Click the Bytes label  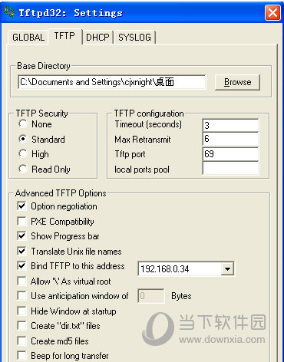coord(181,296)
